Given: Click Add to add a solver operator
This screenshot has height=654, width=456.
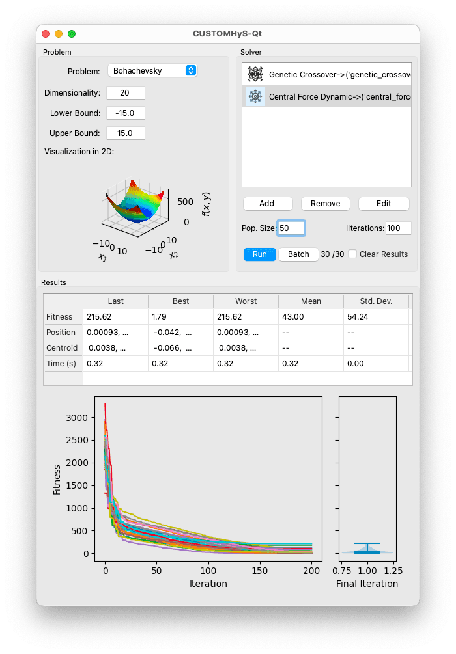Looking at the screenshot, I should (267, 204).
